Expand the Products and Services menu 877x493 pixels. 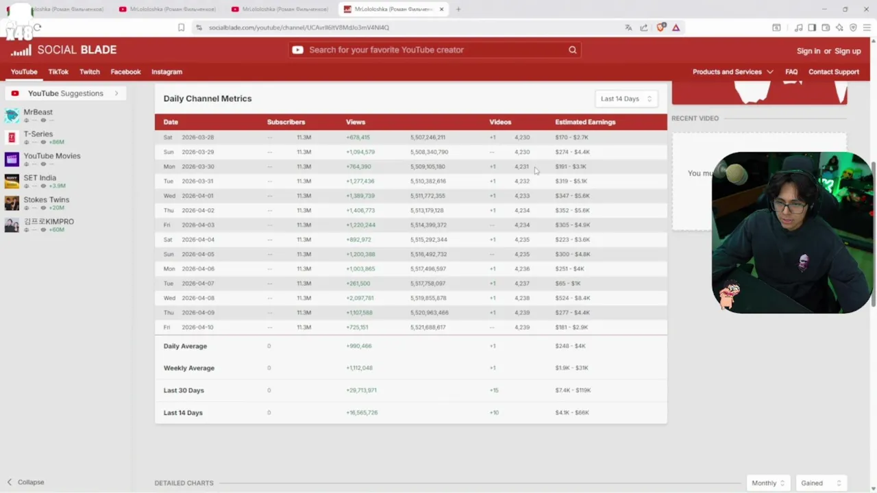[x=732, y=72]
